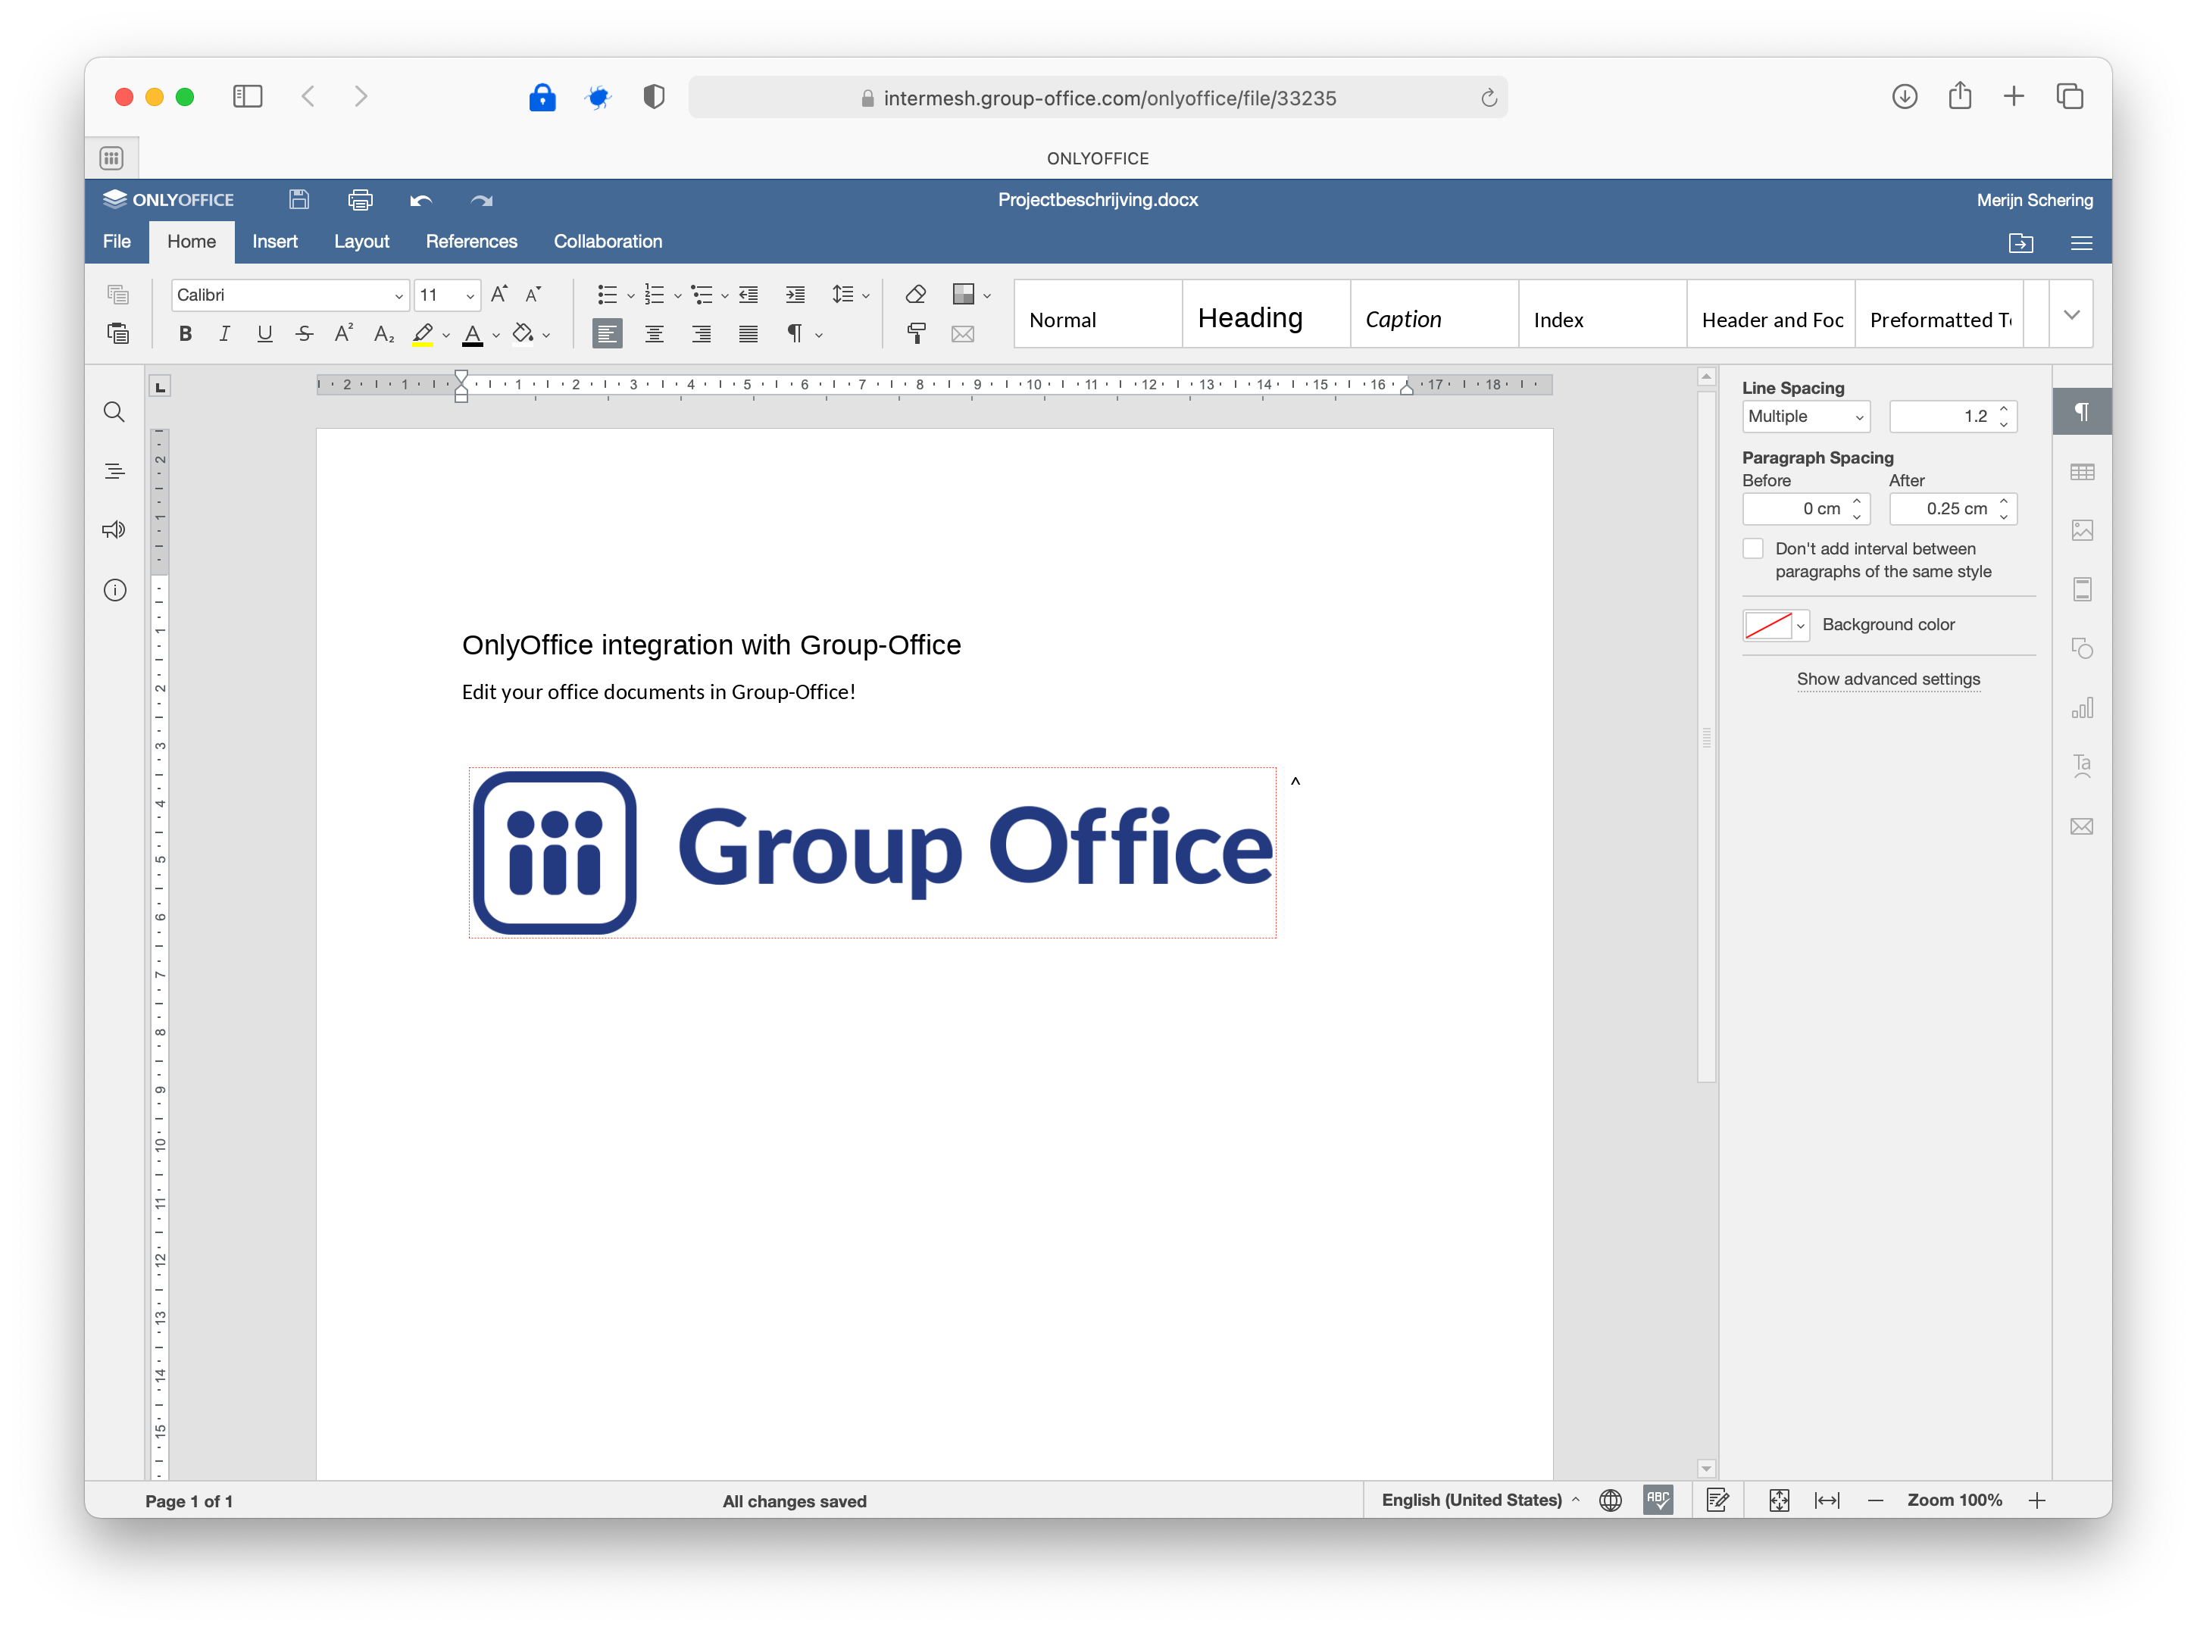Click the Copy icon
2197x1630 pixels.
coord(118,294)
